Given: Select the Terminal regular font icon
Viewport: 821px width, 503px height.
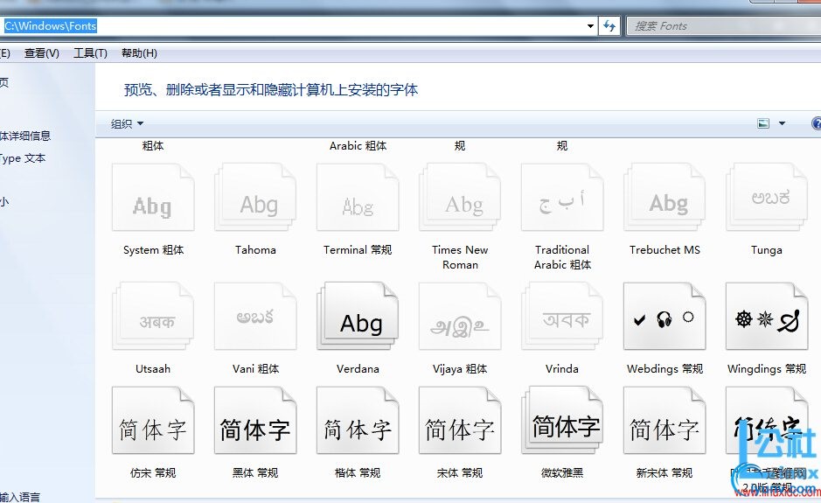Looking at the screenshot, I should tap(358, 197).
